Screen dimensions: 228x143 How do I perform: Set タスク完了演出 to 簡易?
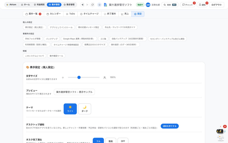[x=111, y=141]
